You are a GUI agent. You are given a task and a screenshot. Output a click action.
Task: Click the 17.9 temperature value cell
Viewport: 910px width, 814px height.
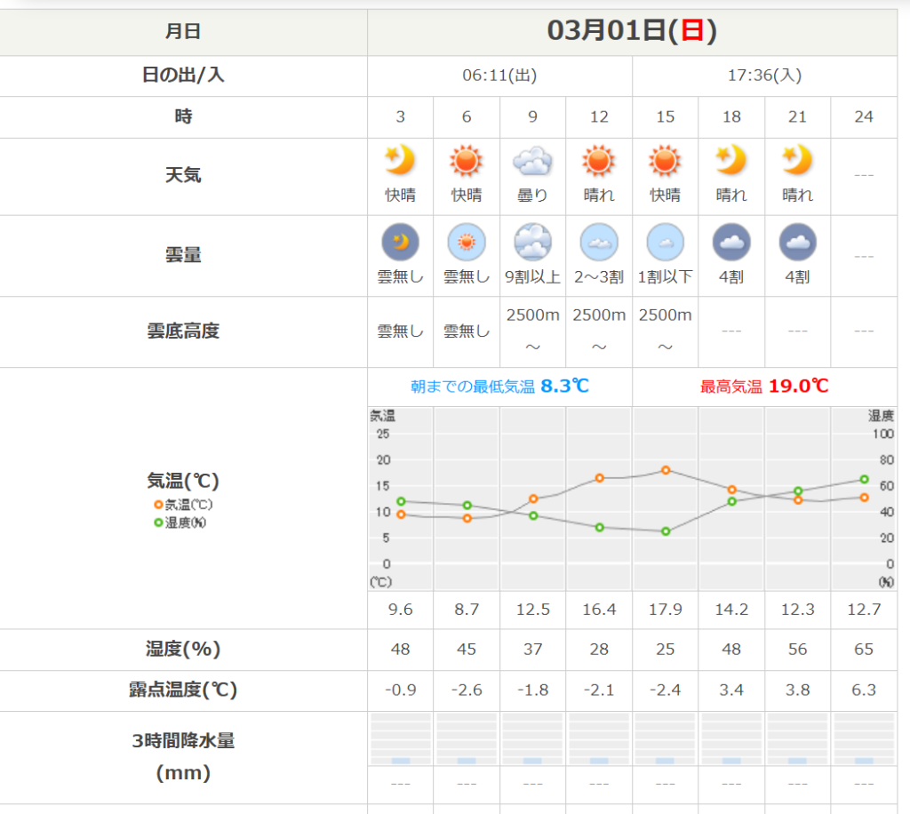[x=665, y=610]
